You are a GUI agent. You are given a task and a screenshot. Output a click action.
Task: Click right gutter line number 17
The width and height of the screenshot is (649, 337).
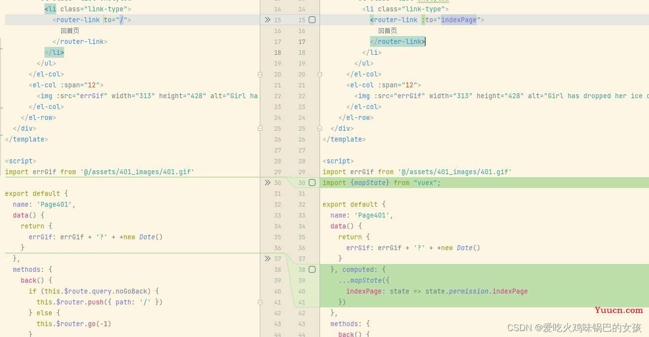pos(302,41)
